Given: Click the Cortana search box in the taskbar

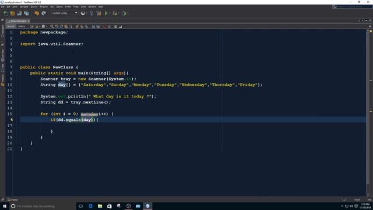Looking at the screenshot, I should tap(43, 206).
